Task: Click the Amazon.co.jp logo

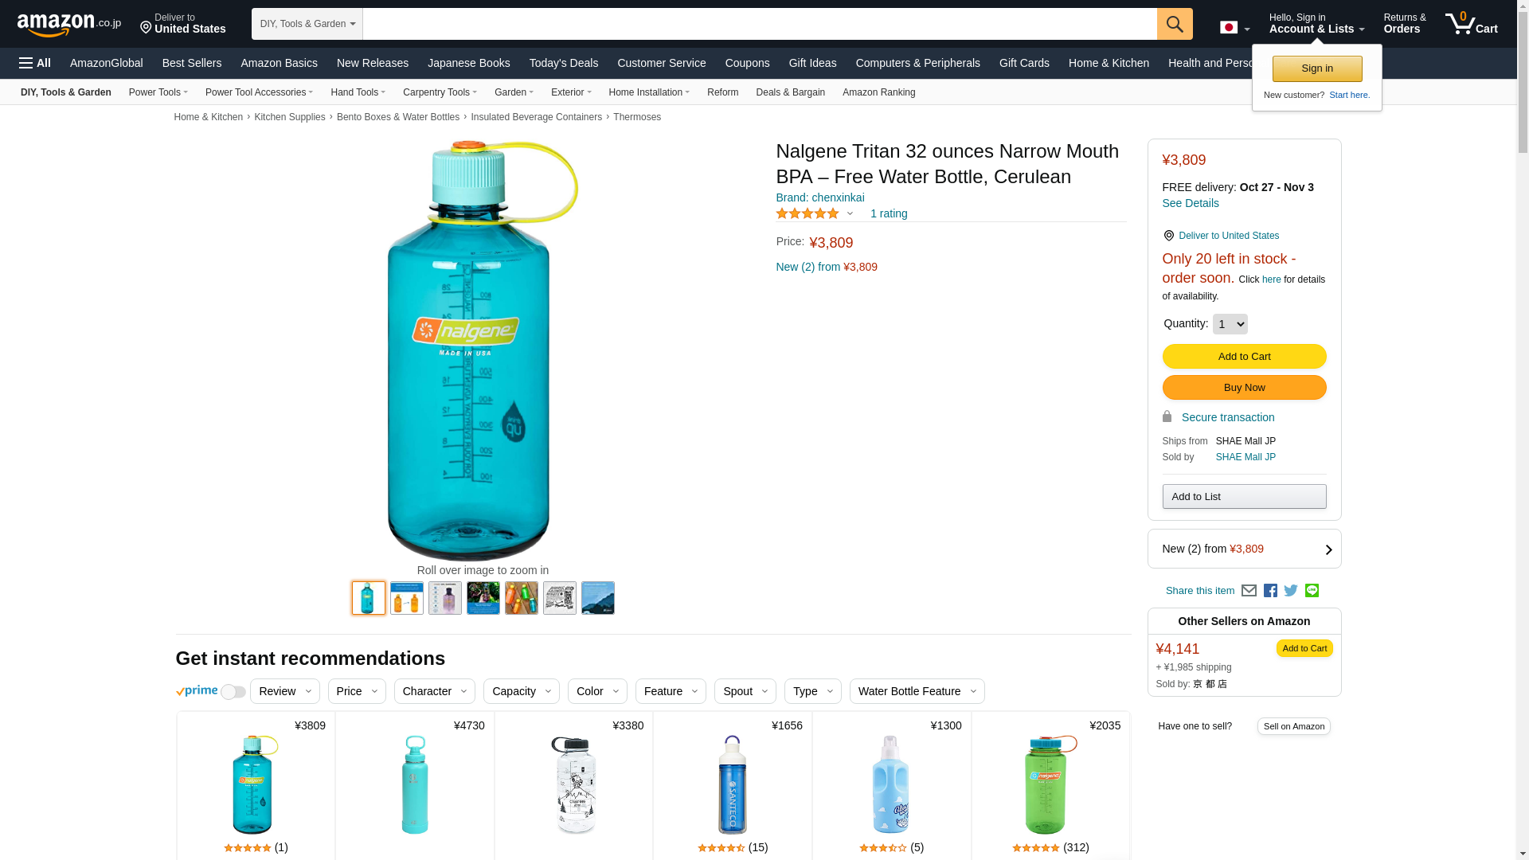Action: pyautogui.click(x=68, y=25)
